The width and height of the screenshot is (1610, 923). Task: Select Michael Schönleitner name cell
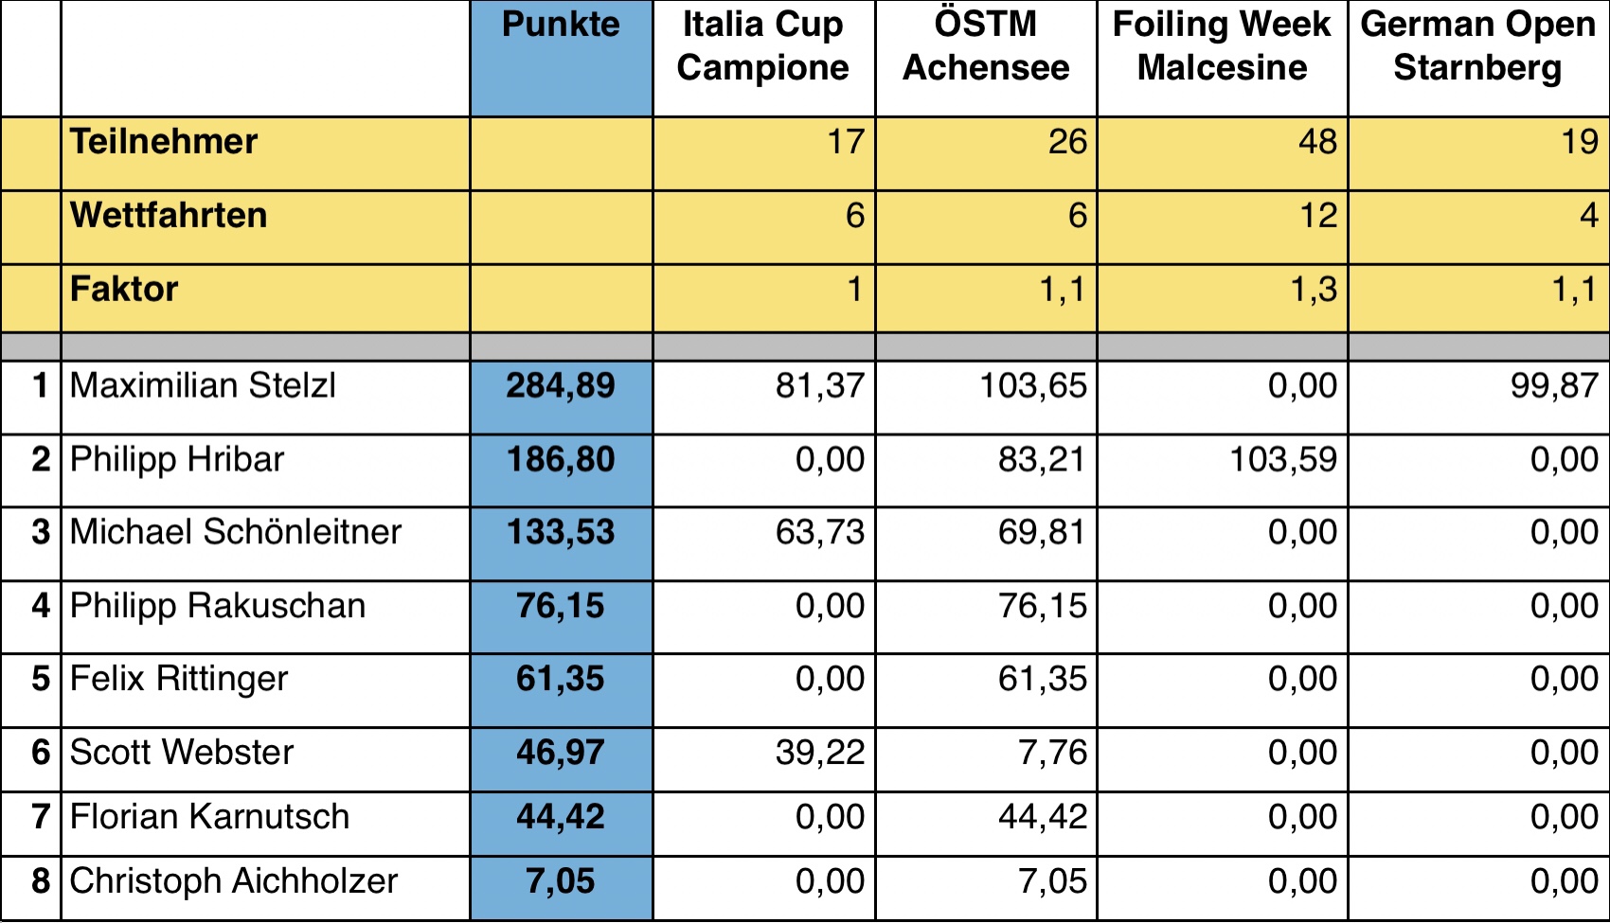point(265,544)
